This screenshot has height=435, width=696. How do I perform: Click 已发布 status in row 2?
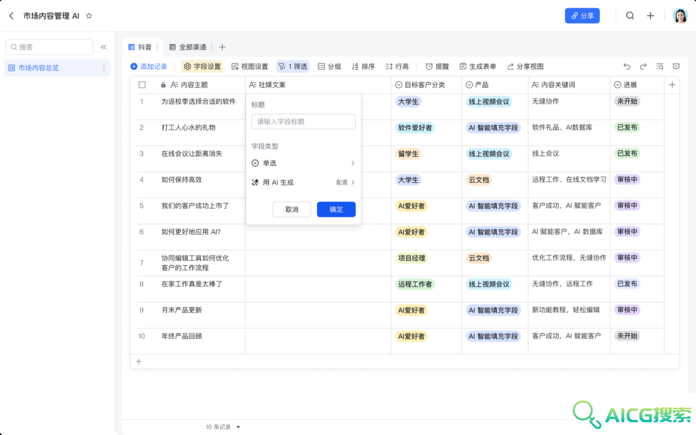click(627, 127)
